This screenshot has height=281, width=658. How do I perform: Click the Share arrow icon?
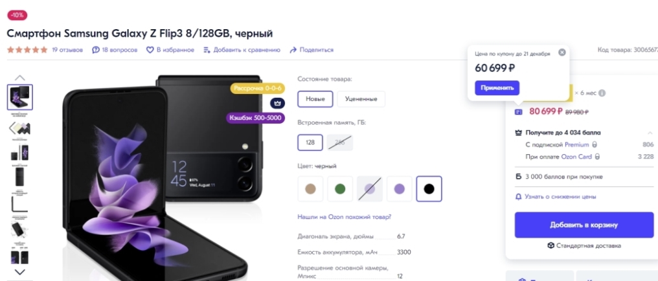[293, 50]
